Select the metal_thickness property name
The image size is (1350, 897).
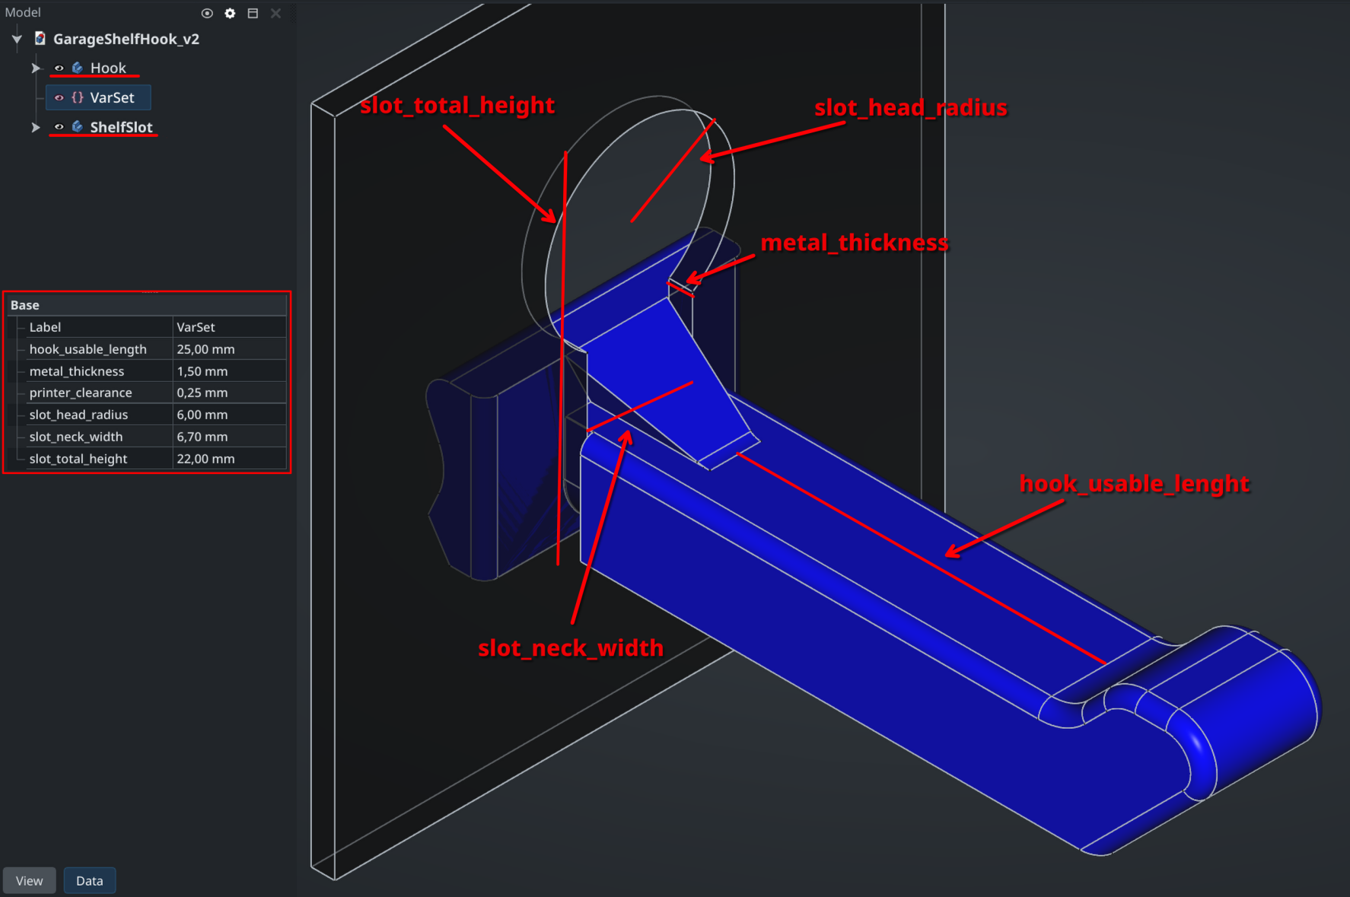pyautogui.click(x=77, y=371)
